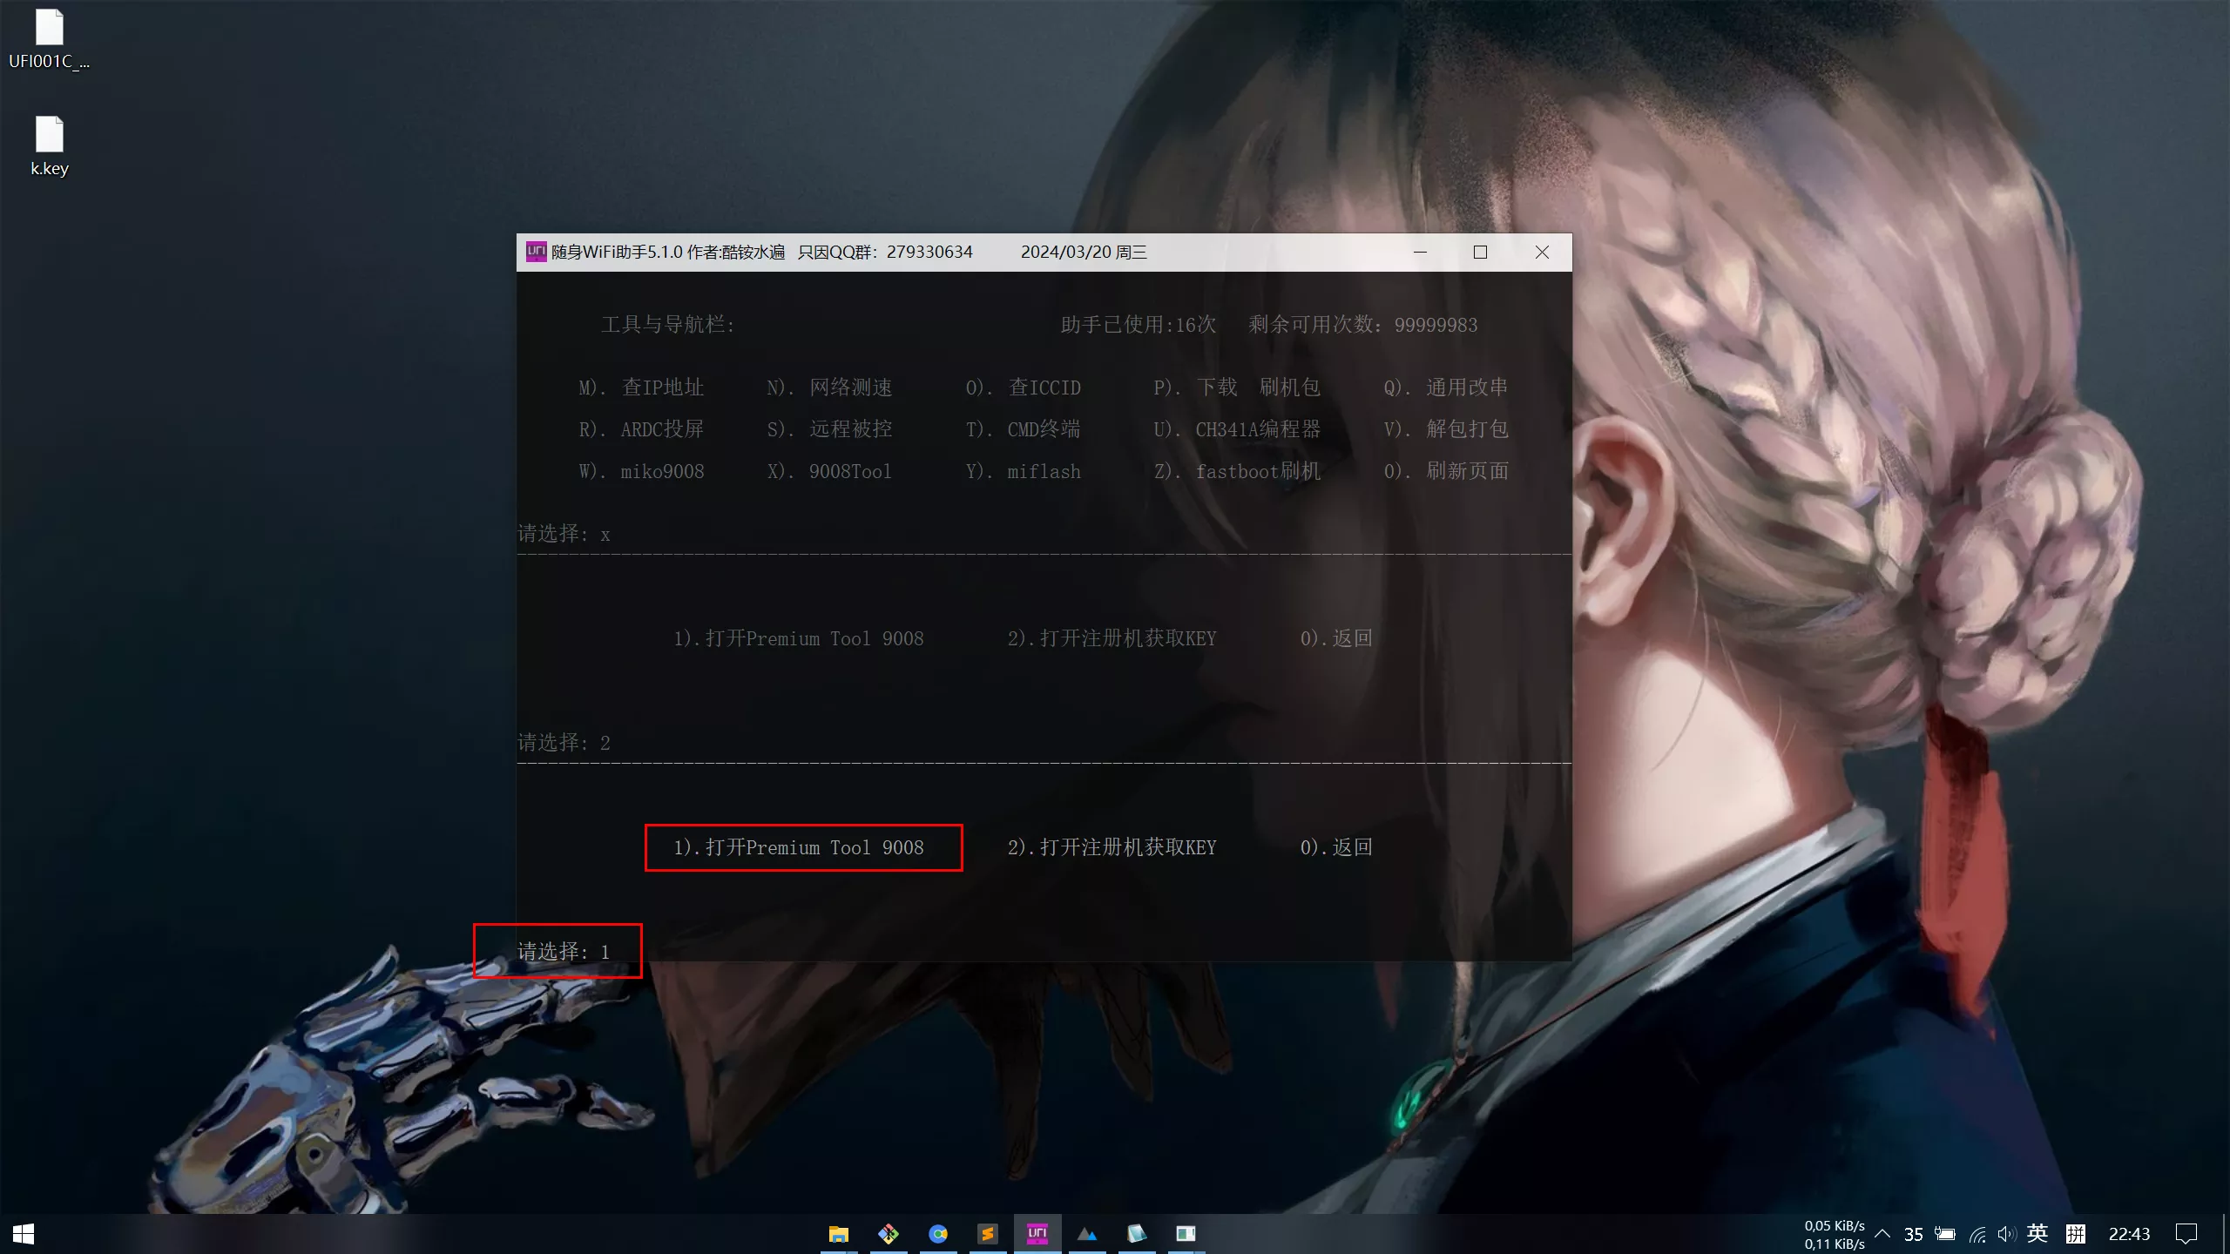Check the battery status tray icon
2230x1254 pixels.
click(1945, 1234)
